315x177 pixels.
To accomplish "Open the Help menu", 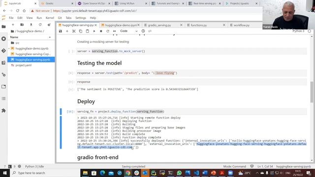I will coord(93,18).
